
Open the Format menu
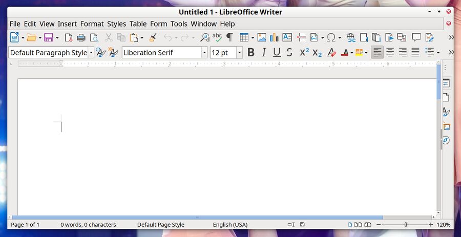coord(92,24)
